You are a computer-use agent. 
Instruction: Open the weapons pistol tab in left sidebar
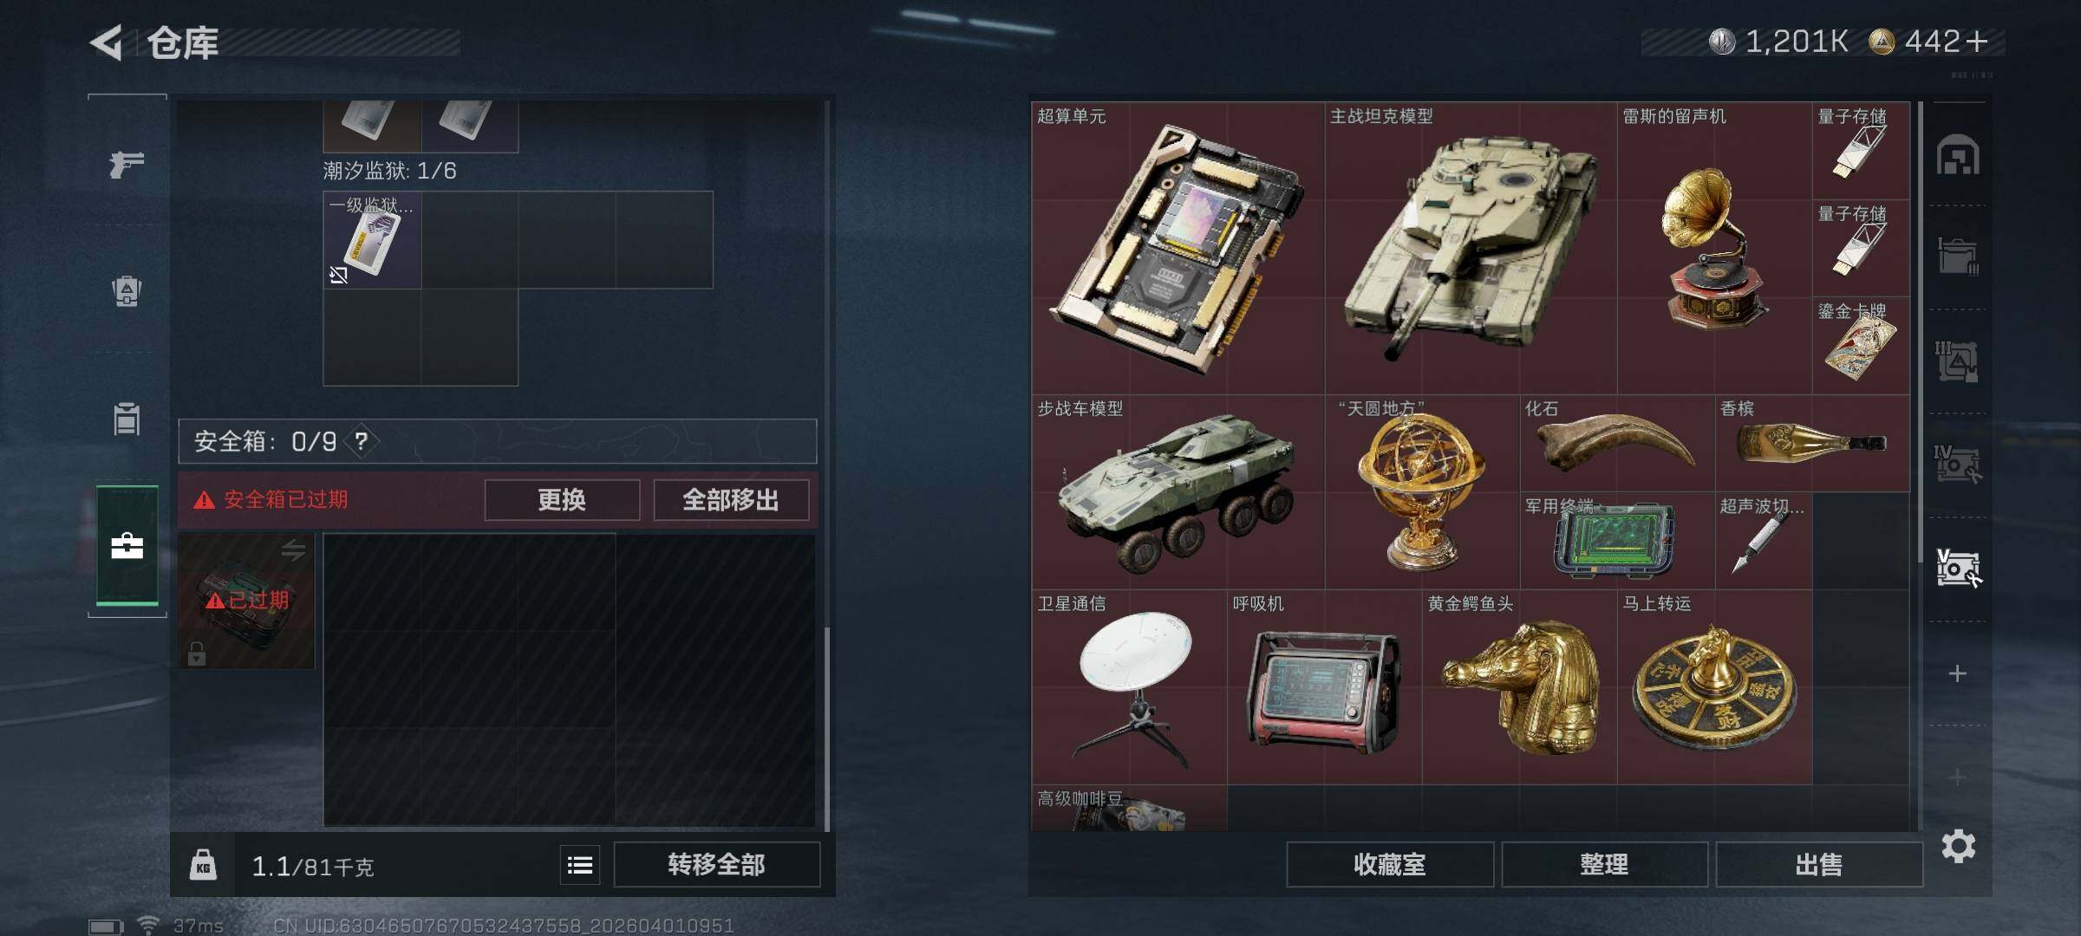127,164
